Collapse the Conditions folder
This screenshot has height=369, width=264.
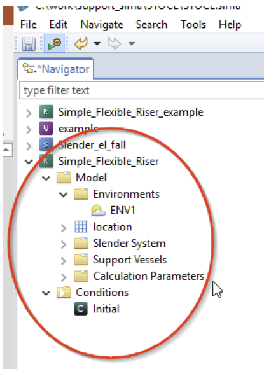pos(46,293)
